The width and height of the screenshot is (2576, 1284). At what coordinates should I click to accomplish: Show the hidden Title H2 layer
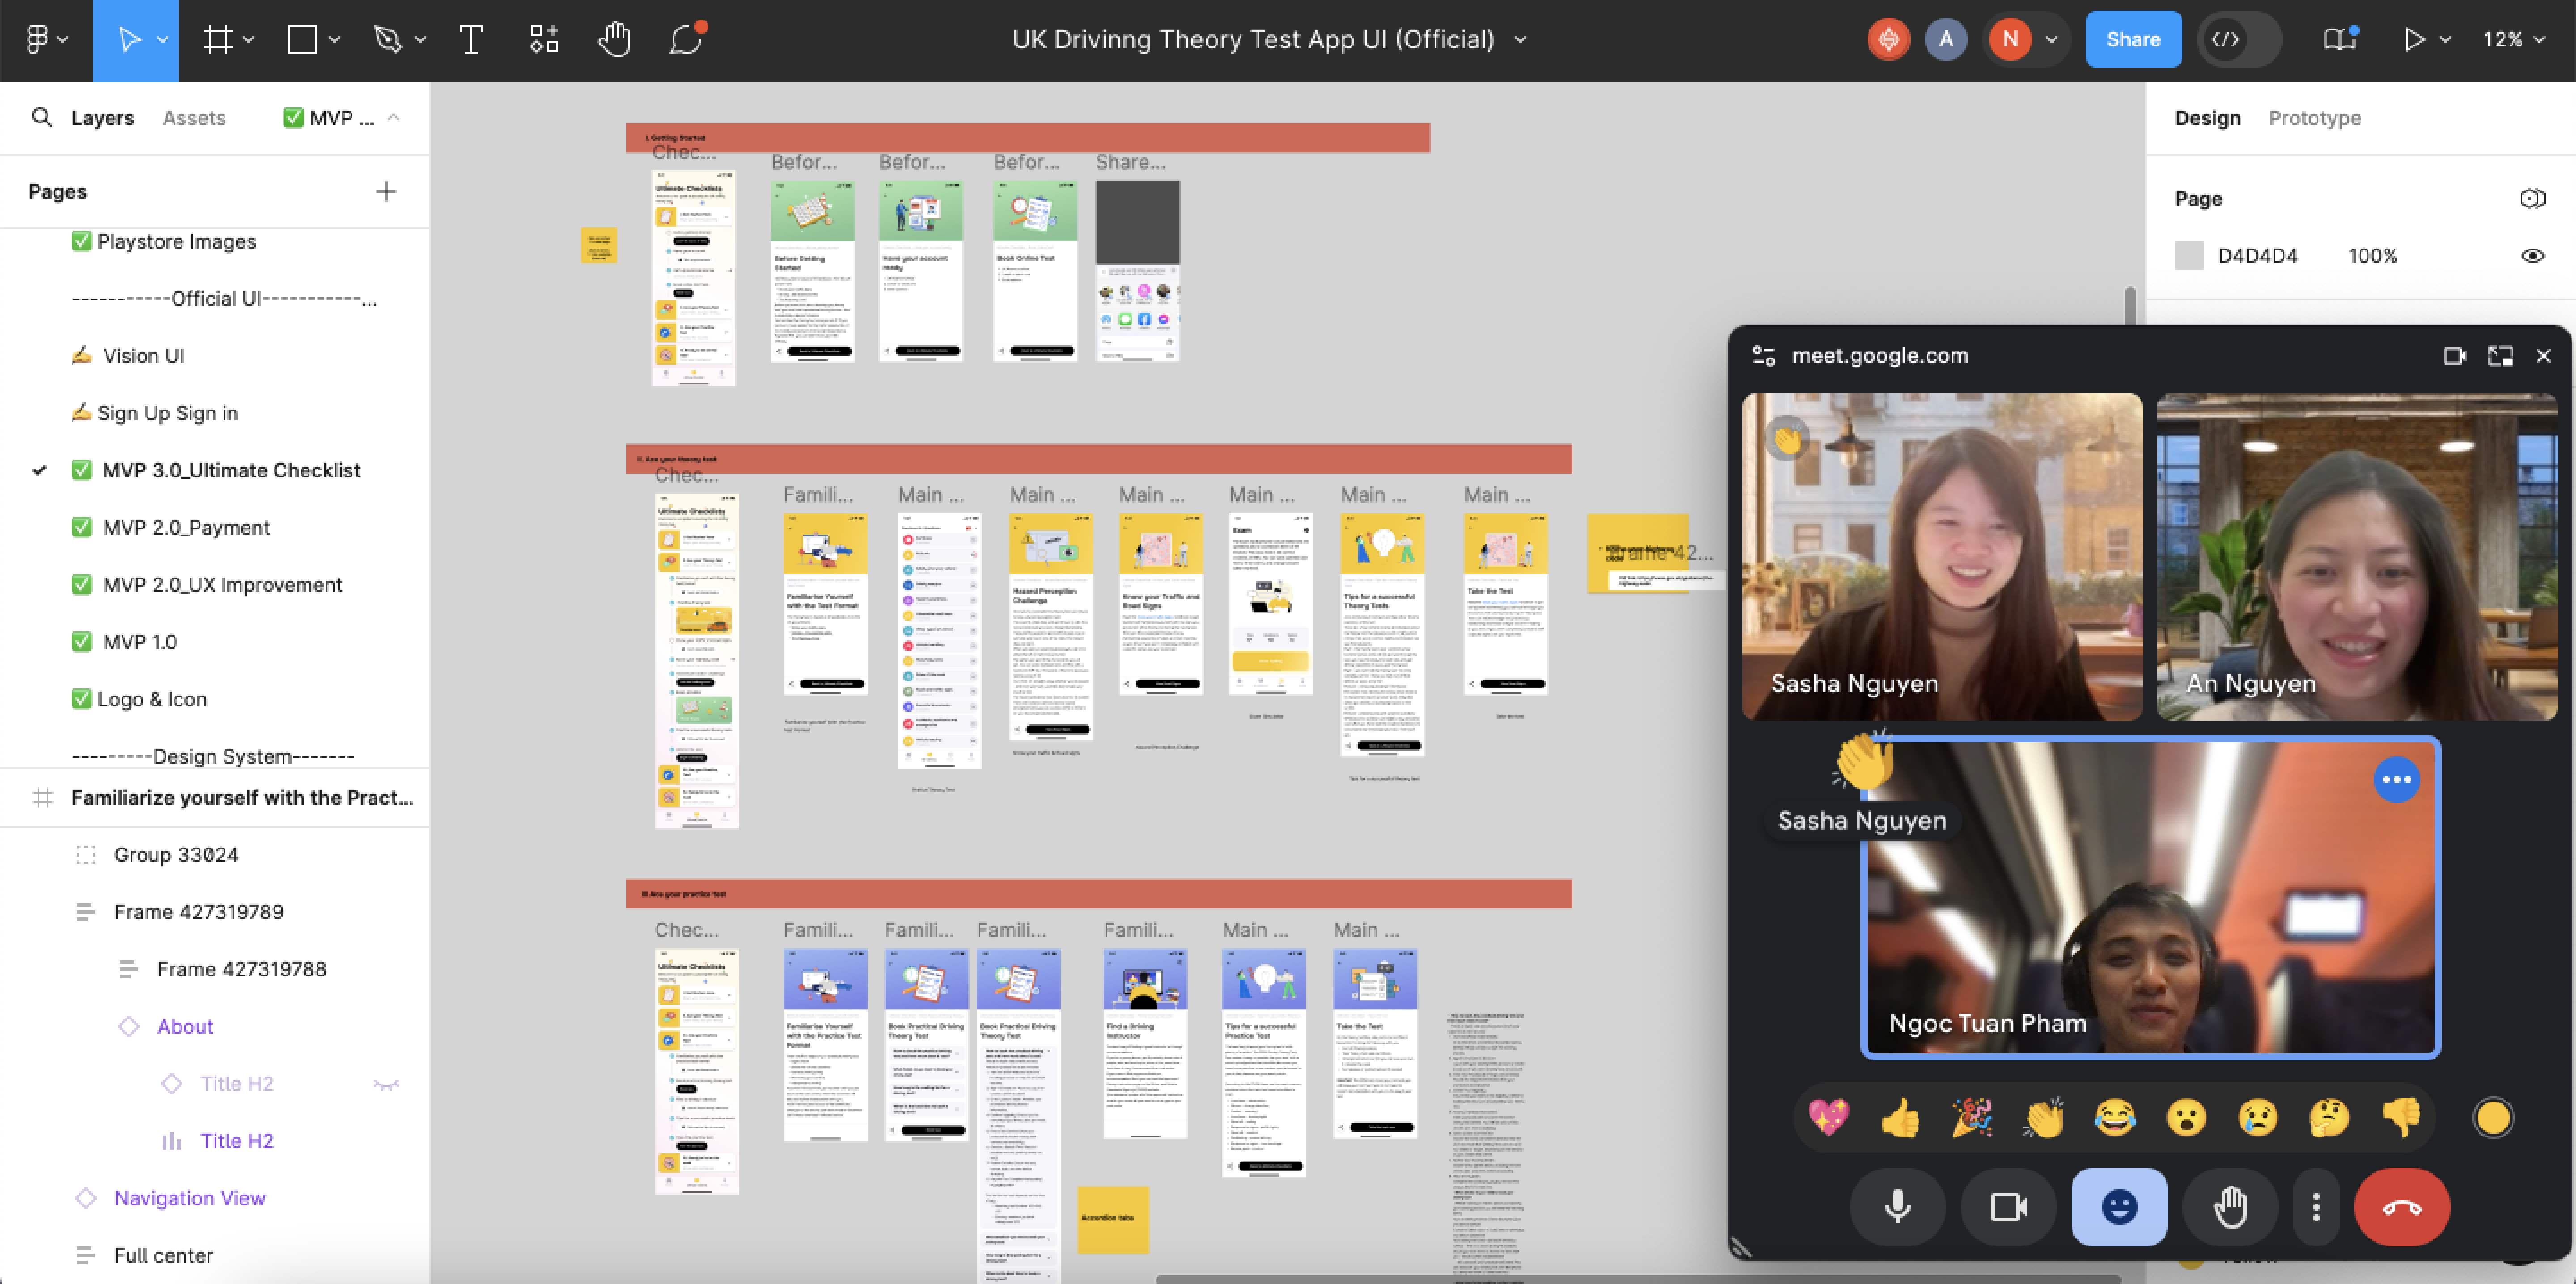(386, 1084)
